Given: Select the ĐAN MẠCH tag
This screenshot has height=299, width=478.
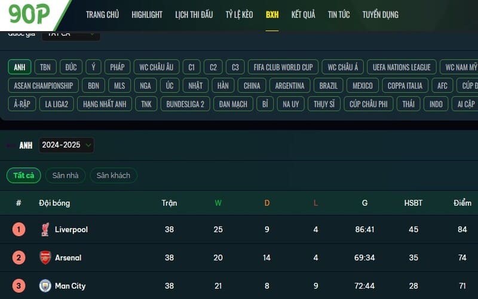Looking at the screenshot, I should tap(233, 104).
